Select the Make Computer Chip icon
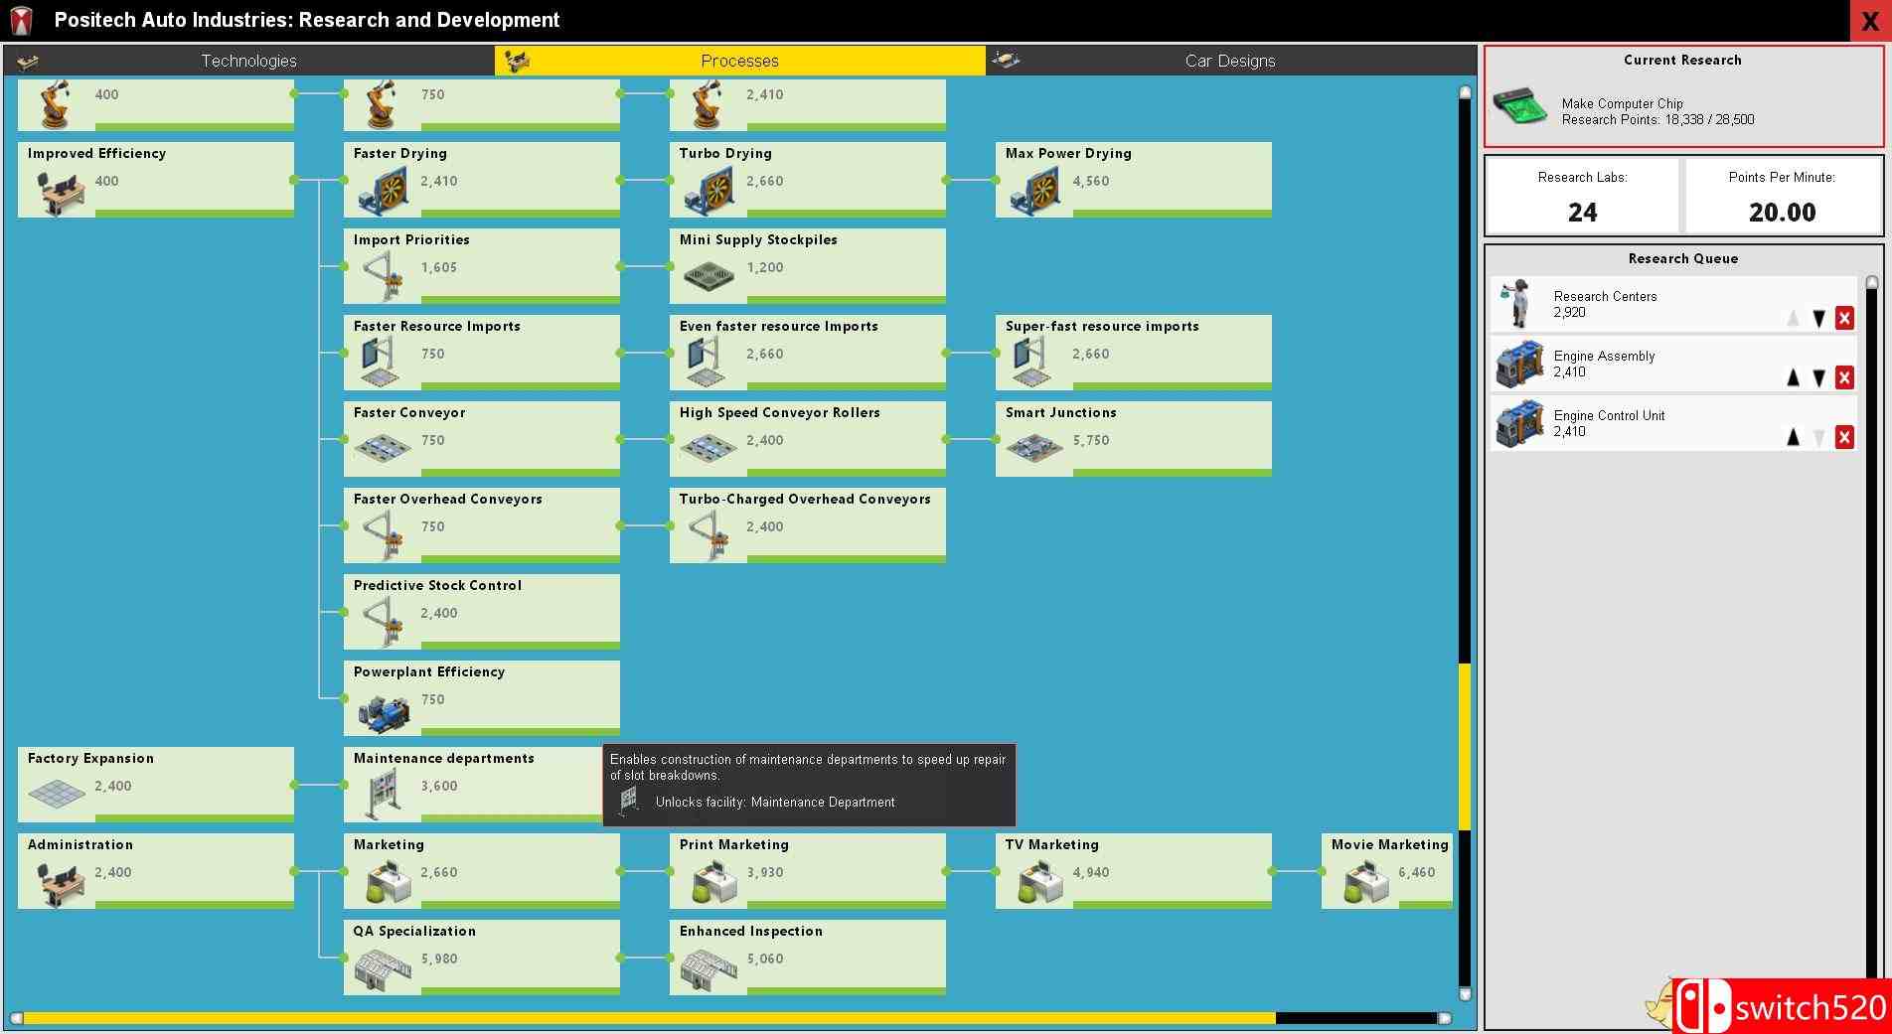The width and height of the screenshot is (1892, 1034). [x=1520, y=105]
